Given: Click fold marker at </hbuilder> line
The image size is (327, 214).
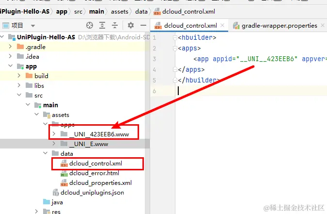Looking at the screenshot, I should (175, 80).
